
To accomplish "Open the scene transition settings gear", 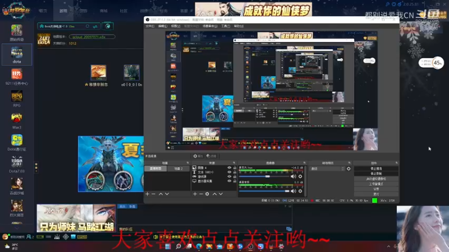I will pos(349,169).
